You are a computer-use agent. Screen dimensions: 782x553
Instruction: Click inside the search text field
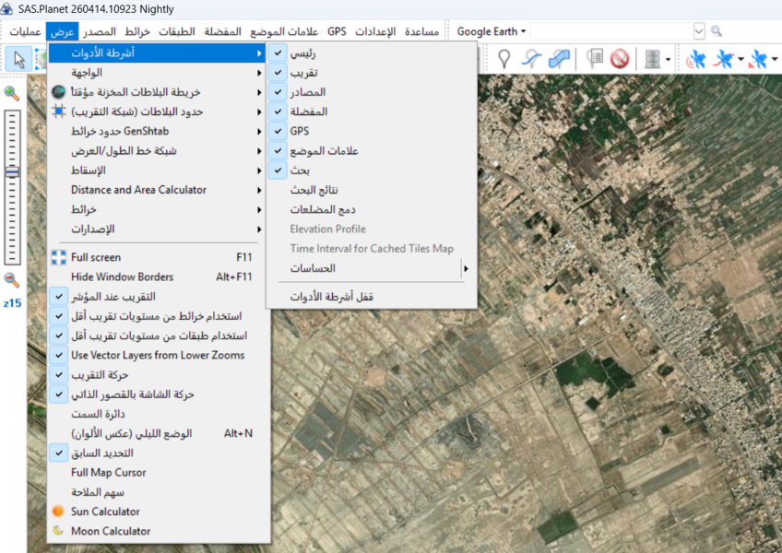(609, 31)
